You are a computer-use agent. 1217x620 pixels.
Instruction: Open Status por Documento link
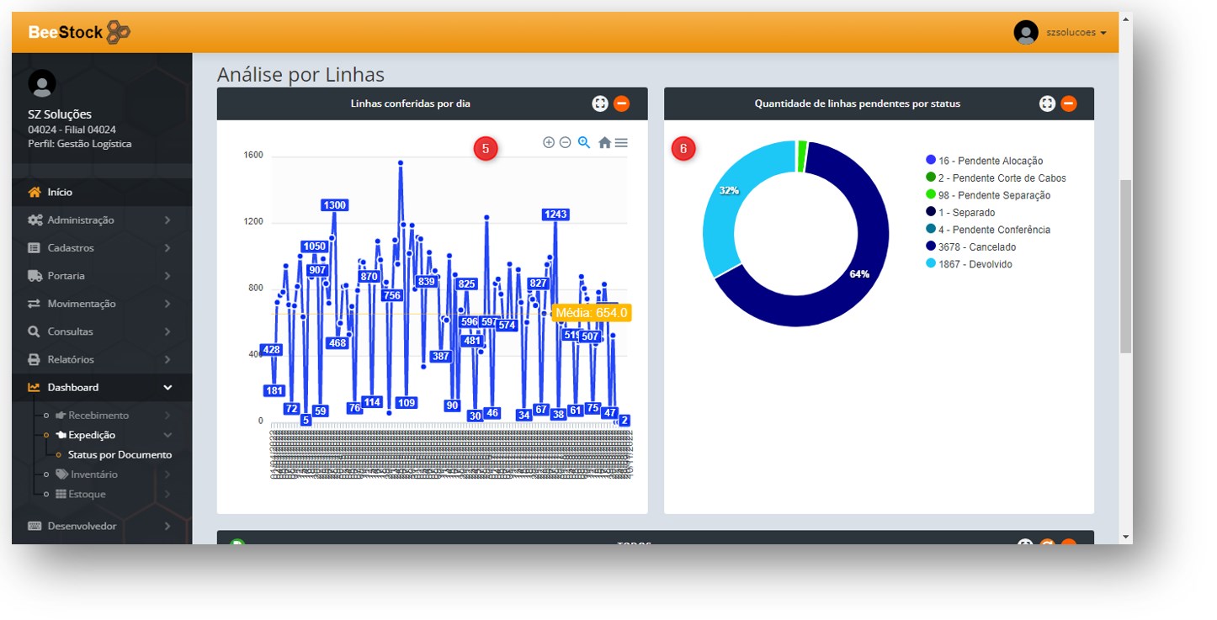[x=120, y=455]
